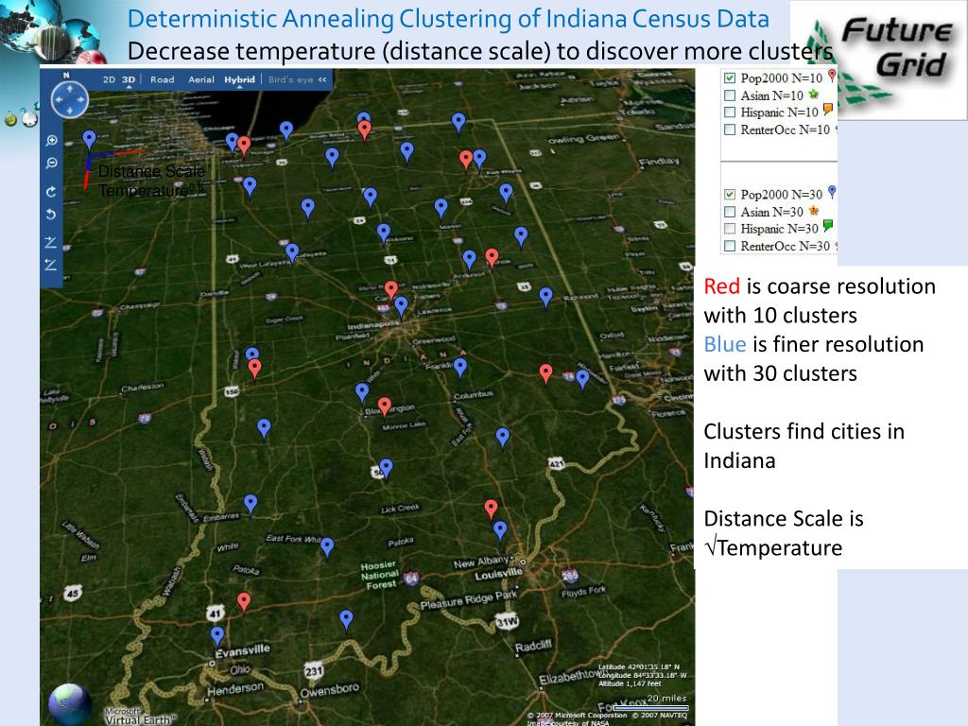968x726 pixels.
Task: Select the Hybrid map style
Action: [239, 79]
